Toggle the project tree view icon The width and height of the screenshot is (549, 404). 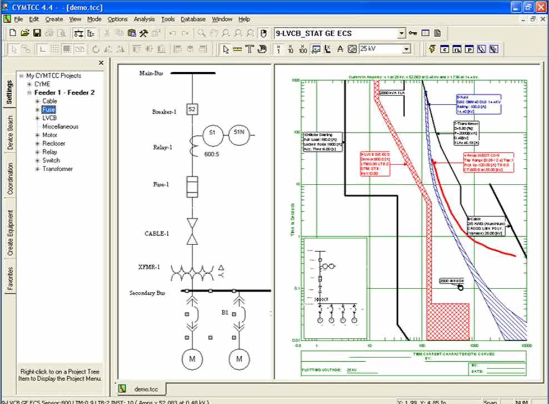91,33
